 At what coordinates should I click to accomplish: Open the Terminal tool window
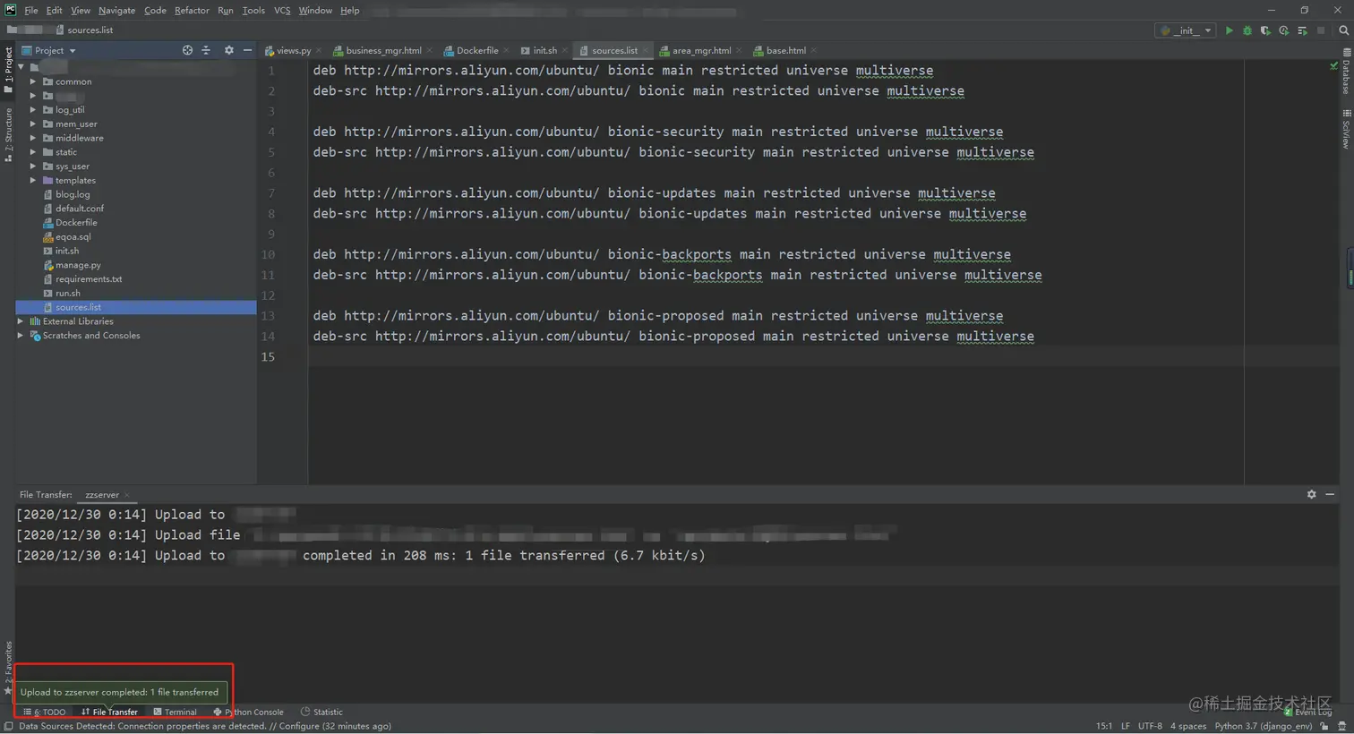pos(175,713)
